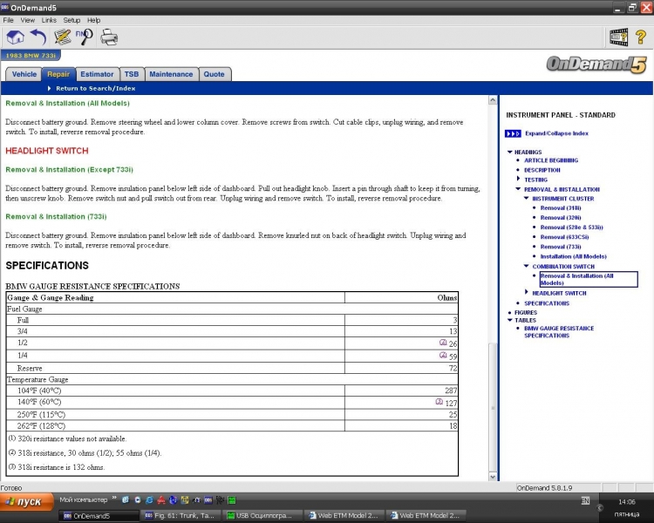Expand the TESTING section in index
This screenshot has height=523, width=654.
[518, 180]
